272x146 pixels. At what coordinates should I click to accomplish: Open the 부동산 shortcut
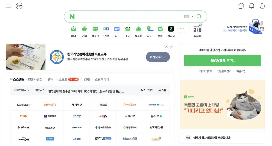click(x=139, y=32)
